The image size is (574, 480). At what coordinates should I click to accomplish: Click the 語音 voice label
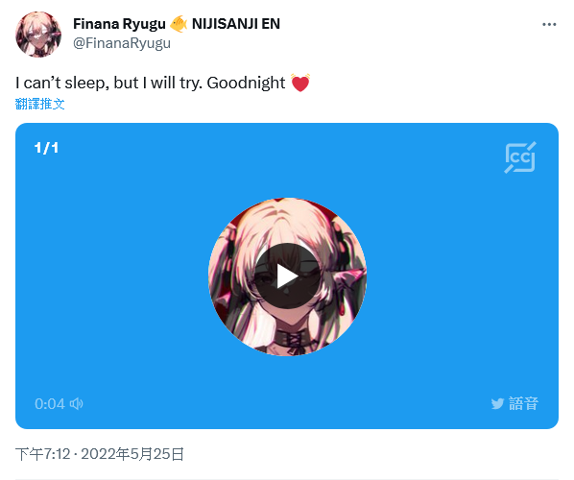[523, 403]
